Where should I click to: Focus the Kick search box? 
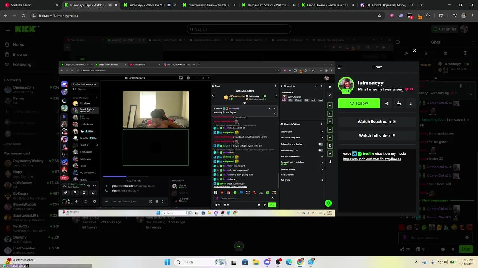click(239, 29)
